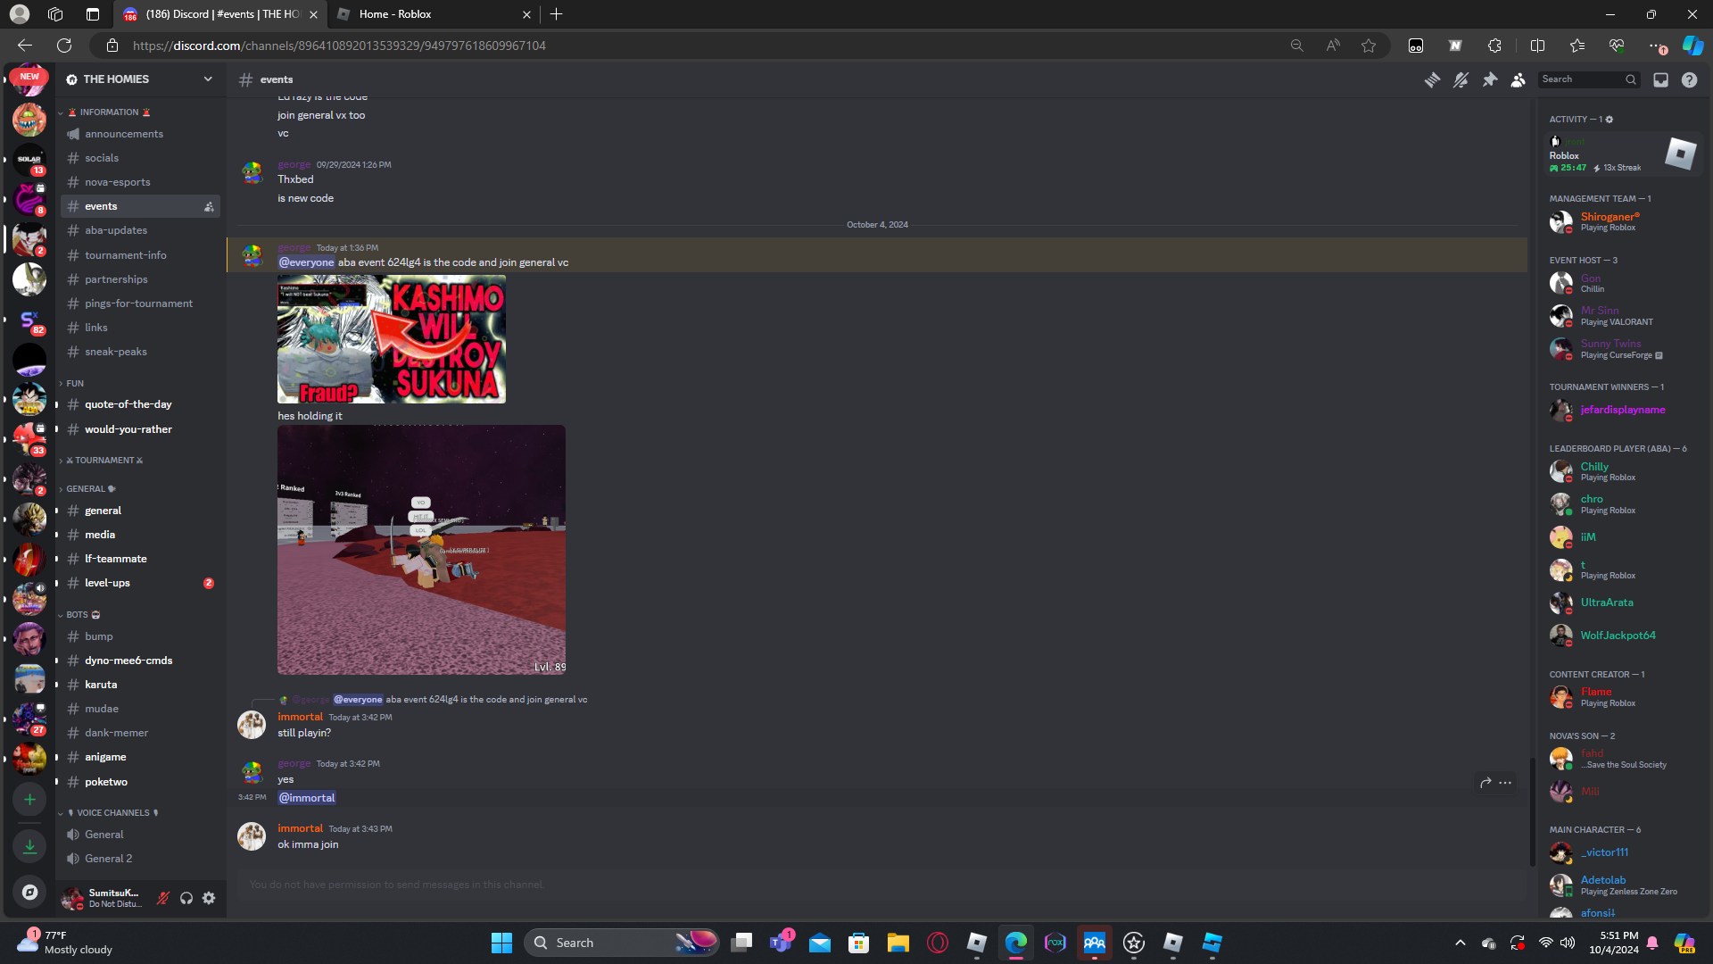Open Pinned Messages icon

tap(1490, 79)
